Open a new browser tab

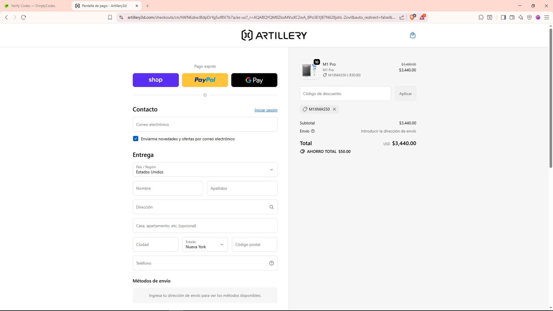pos(147,6)
